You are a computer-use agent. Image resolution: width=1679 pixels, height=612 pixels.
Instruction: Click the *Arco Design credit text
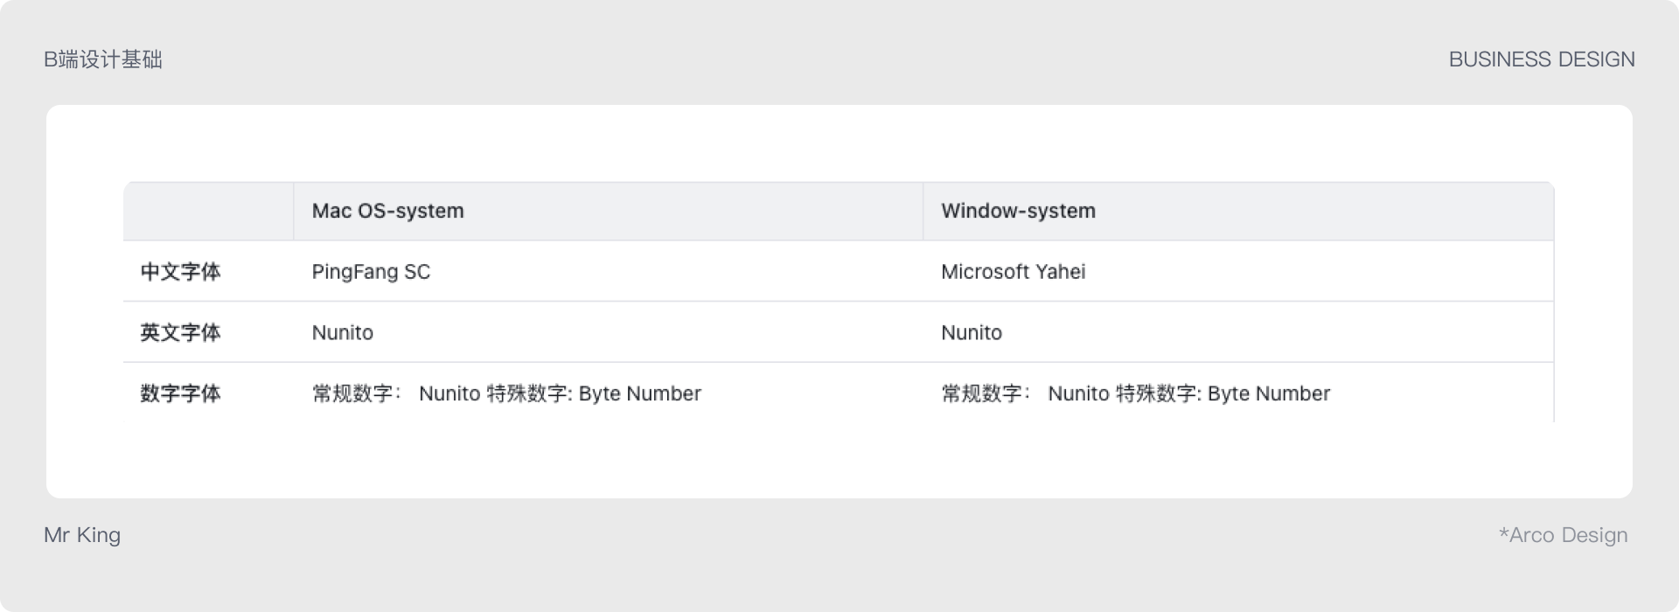point(1563,535)
